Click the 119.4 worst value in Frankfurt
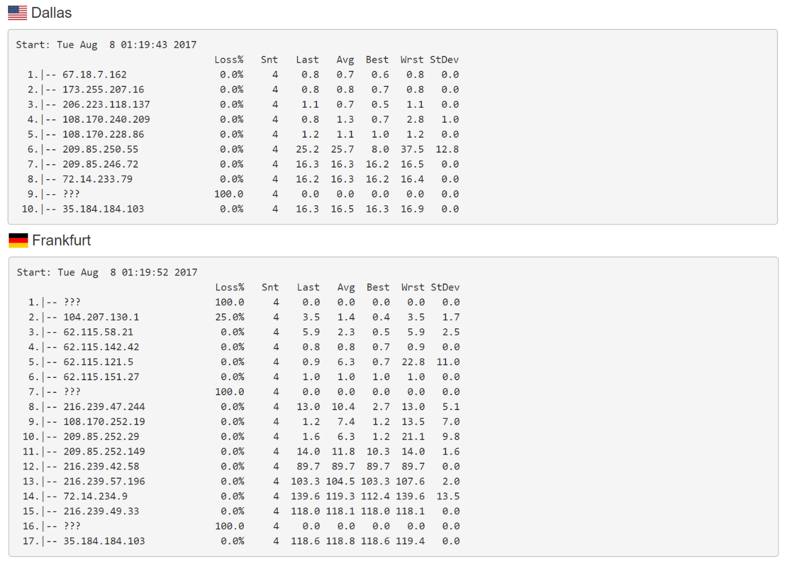The width and height of the screenshot is (785, 564). pyautogui.click(x=410, y=542)
